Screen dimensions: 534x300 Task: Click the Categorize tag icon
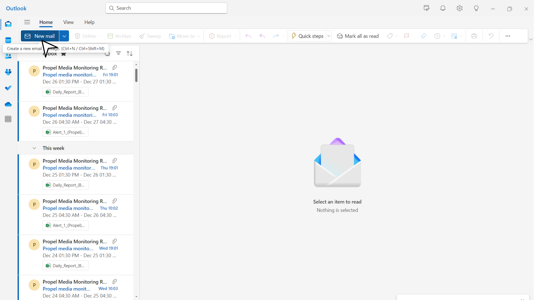point(390,36)
